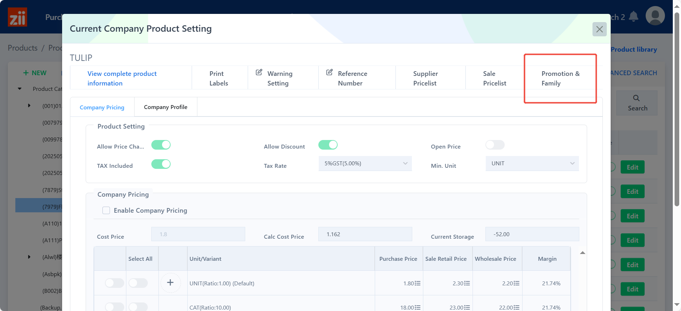Open list icon next to 2.30 retail price
The width and height of the screenshot is (681, 311).
pos(467,283)
